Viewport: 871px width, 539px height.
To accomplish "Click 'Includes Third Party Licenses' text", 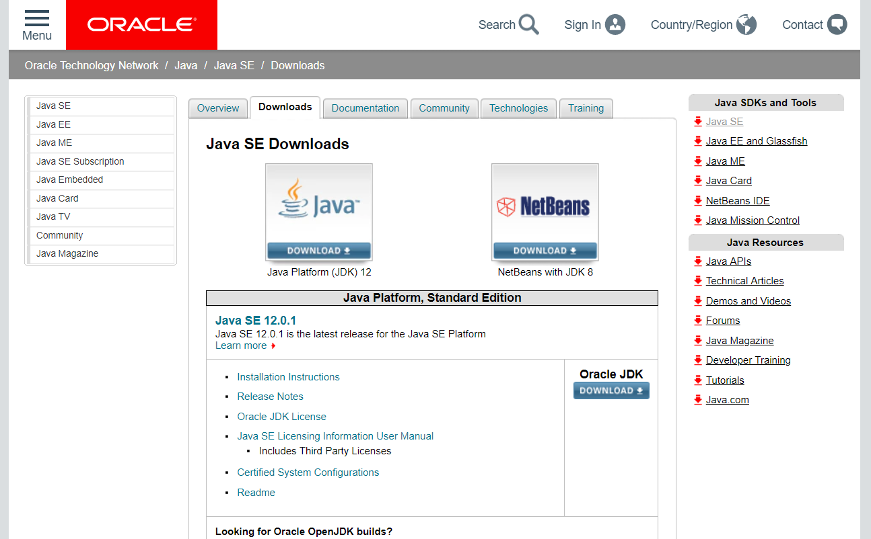I will 325,451.
